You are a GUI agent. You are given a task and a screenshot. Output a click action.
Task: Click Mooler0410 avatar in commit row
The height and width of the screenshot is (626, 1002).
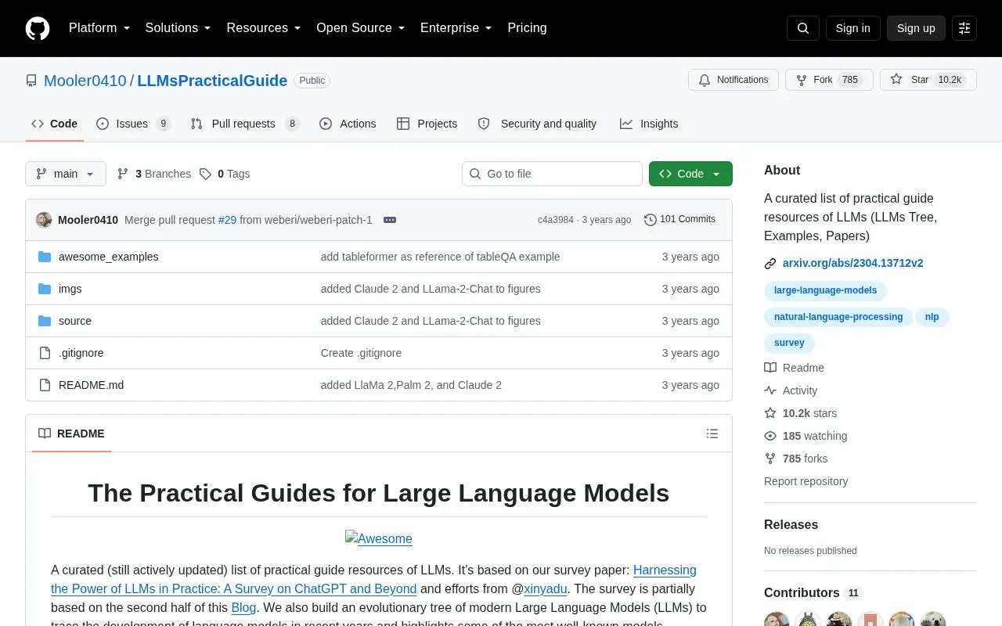pyautogui.click(x=44, y=220)
